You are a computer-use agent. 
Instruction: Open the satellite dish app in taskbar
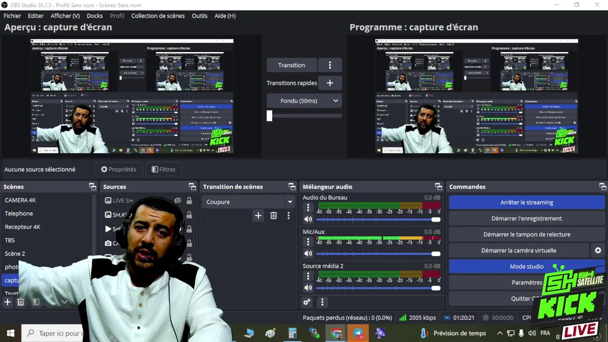click(x=380, y=333)
